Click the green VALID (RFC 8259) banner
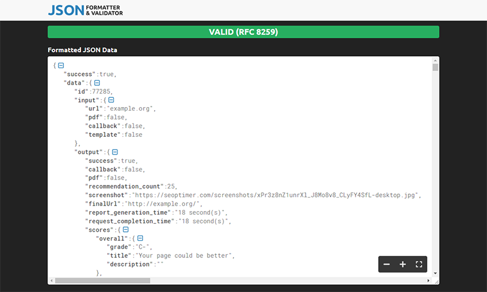Screen dimensions: 487x292 point(243,32)
